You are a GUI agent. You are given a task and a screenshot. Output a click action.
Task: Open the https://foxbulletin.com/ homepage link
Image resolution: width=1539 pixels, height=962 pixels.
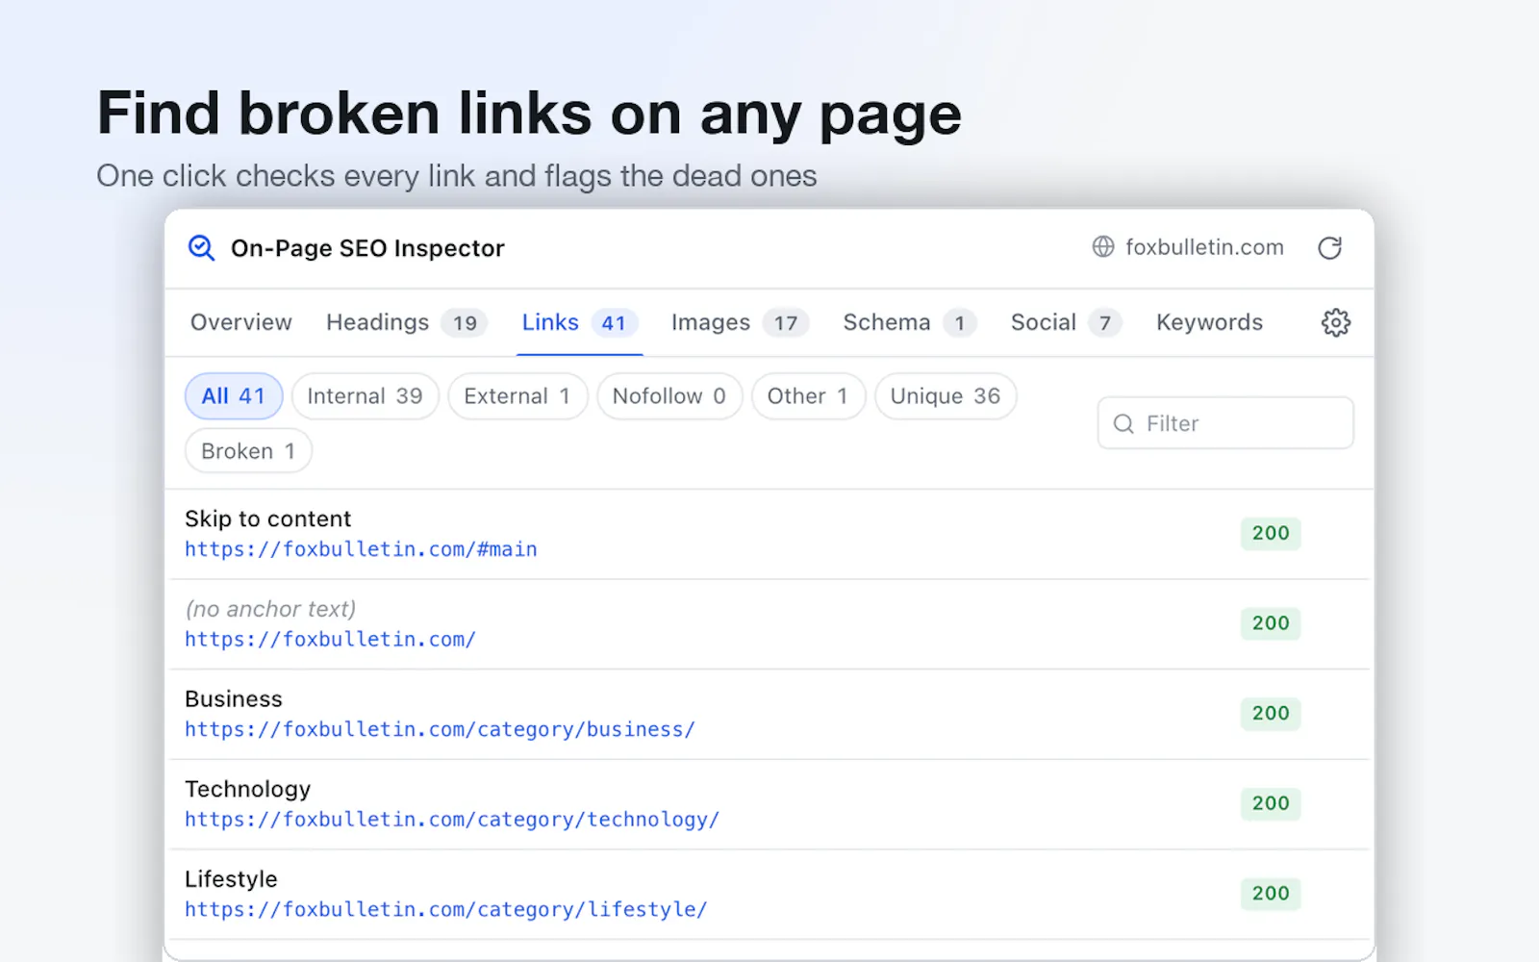coord(330,640)
